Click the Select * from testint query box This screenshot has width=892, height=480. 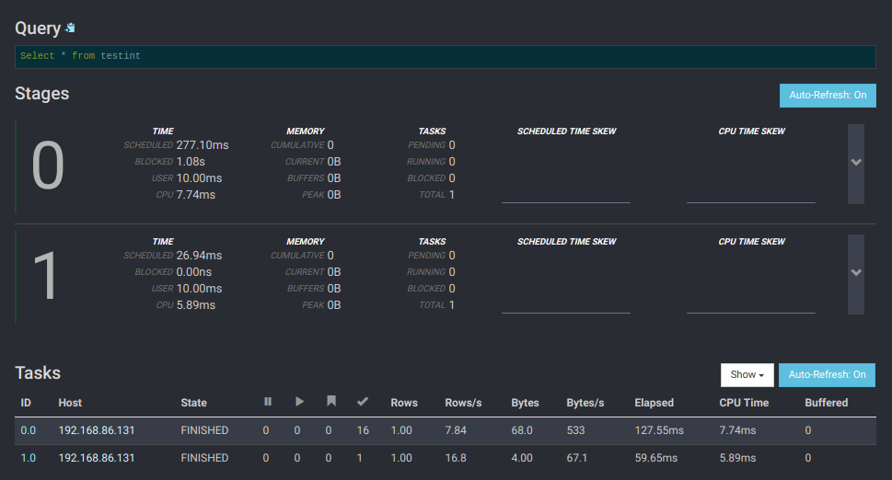tap(445, 56)
